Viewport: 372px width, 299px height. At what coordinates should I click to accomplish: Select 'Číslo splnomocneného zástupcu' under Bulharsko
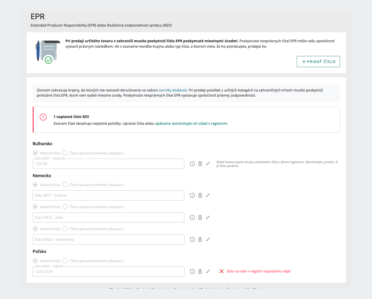click(x=65, y=153)
